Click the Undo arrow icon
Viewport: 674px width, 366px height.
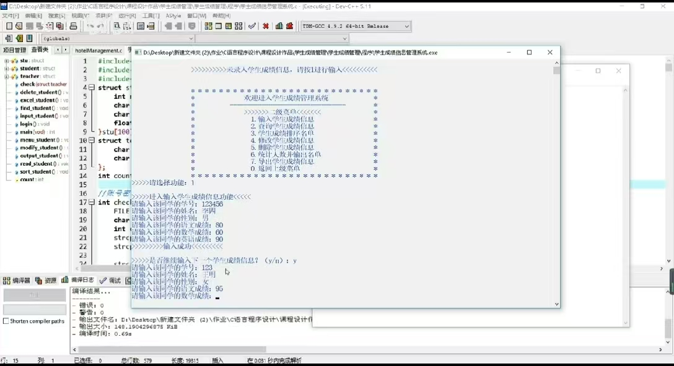coord(90,26)
